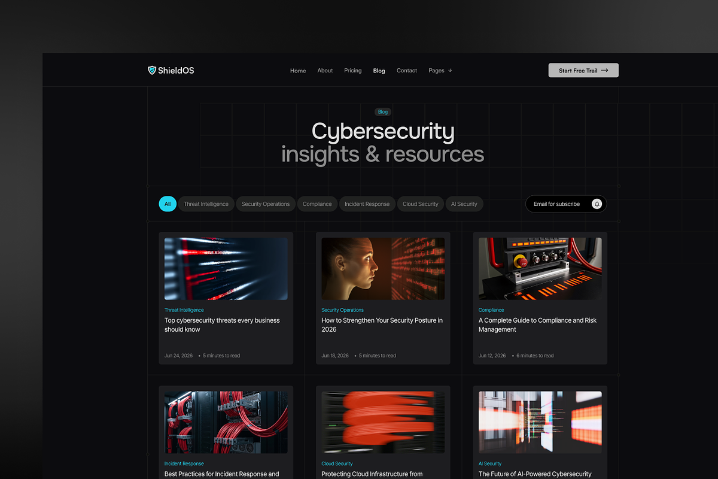The image size is (718, 479).
Task: Open 'Protecting Cloud Infrastructure from' article
Action: [x=372, y=474]
